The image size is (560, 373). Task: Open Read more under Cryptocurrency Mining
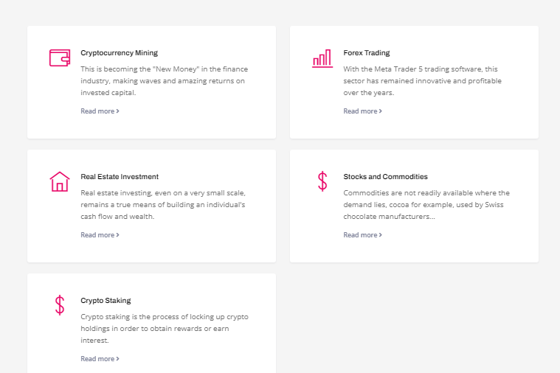point(100,111)
